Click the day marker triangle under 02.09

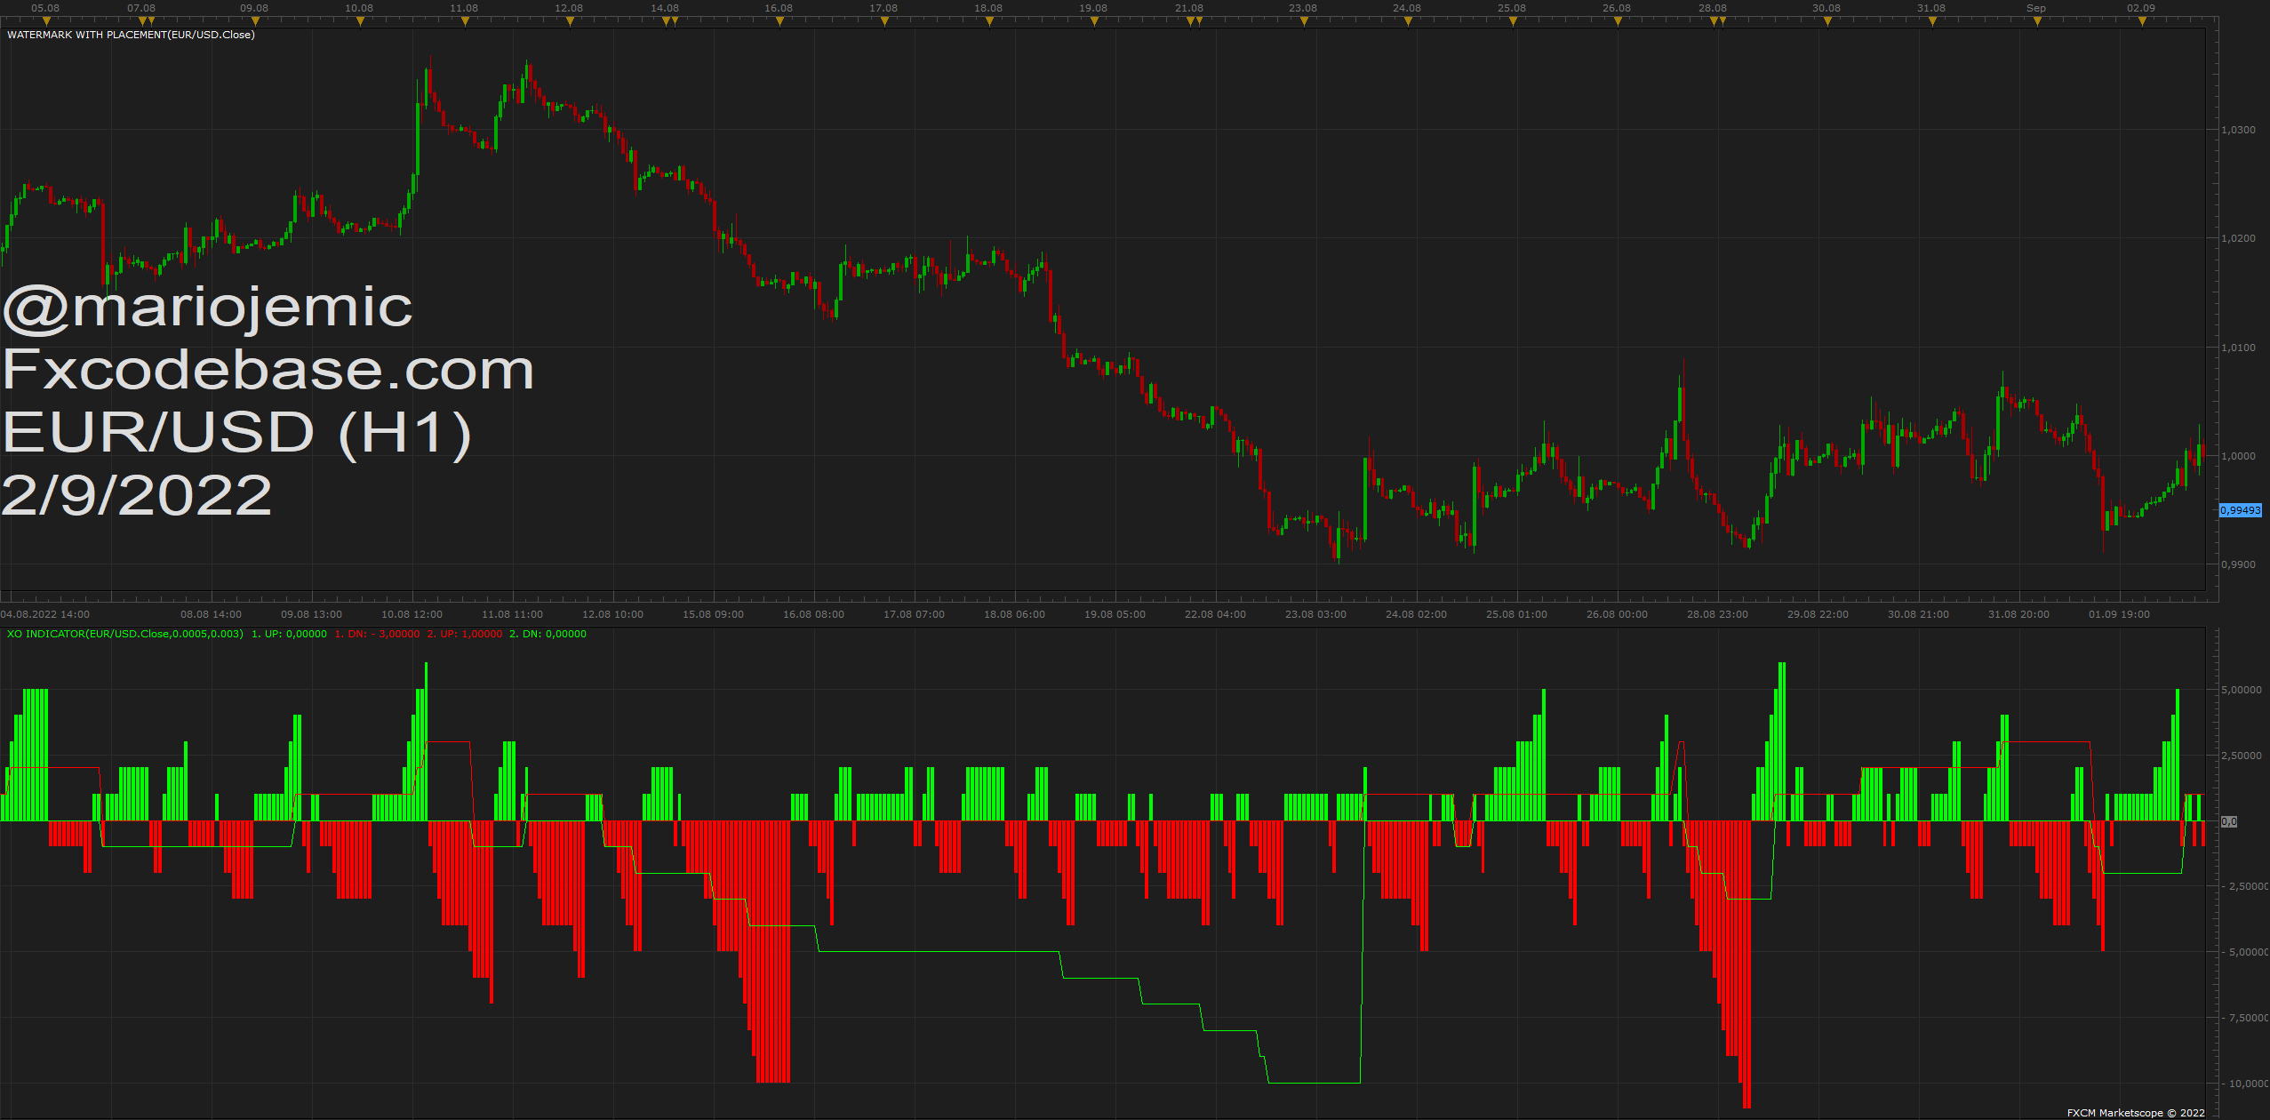pyautogui.click(x=2142, y=21)
